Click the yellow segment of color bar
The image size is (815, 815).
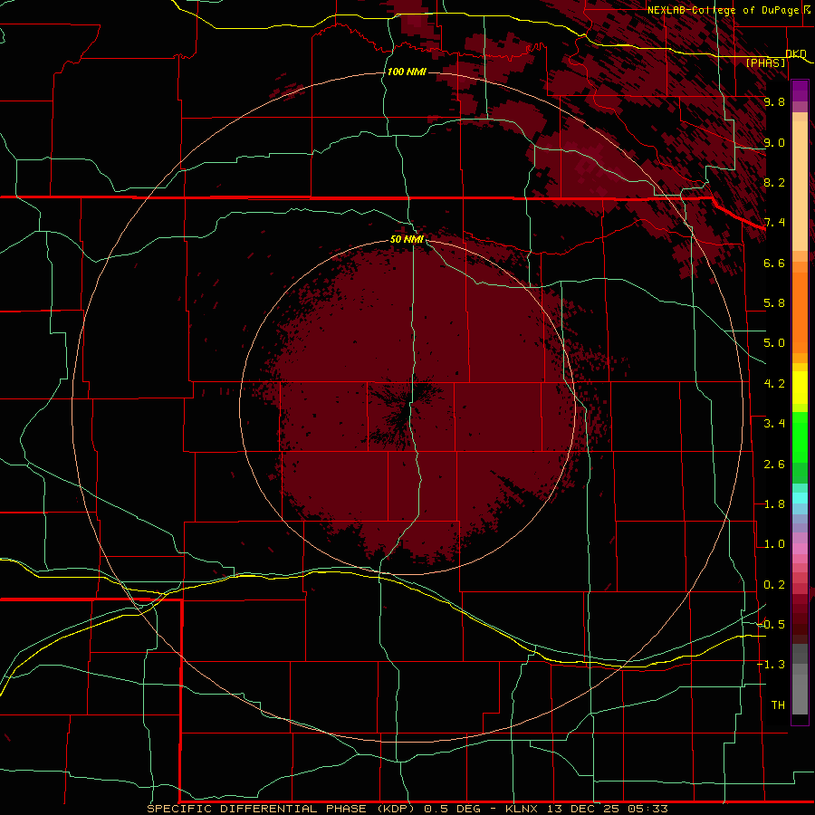point(800,388)
